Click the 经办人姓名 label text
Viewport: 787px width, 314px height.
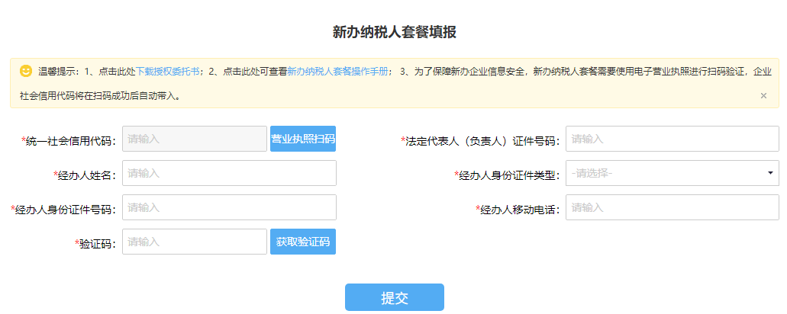click(x=87, y=175)
